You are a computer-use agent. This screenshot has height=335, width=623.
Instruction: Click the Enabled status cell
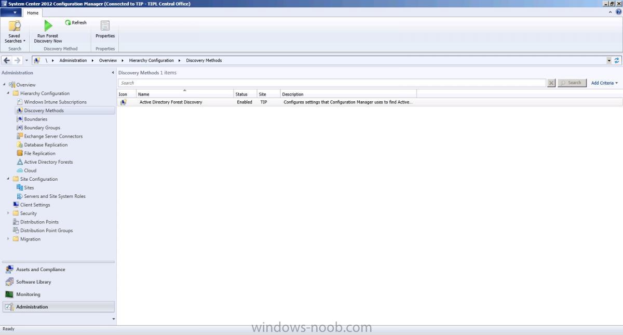(245, 102)
